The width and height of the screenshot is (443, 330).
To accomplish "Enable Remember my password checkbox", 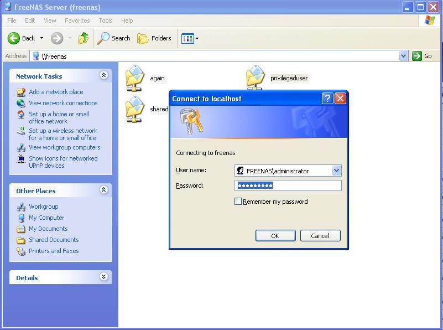I will [238, 202].
